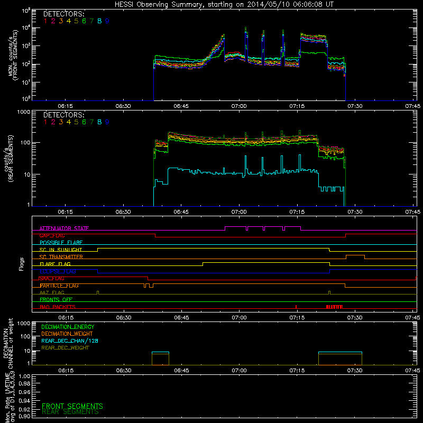The width and height of the screenshot is (423, 423).
Task: Click cluster of red BAD_PACKETS marks near 07:25
Action: point(334,307)
